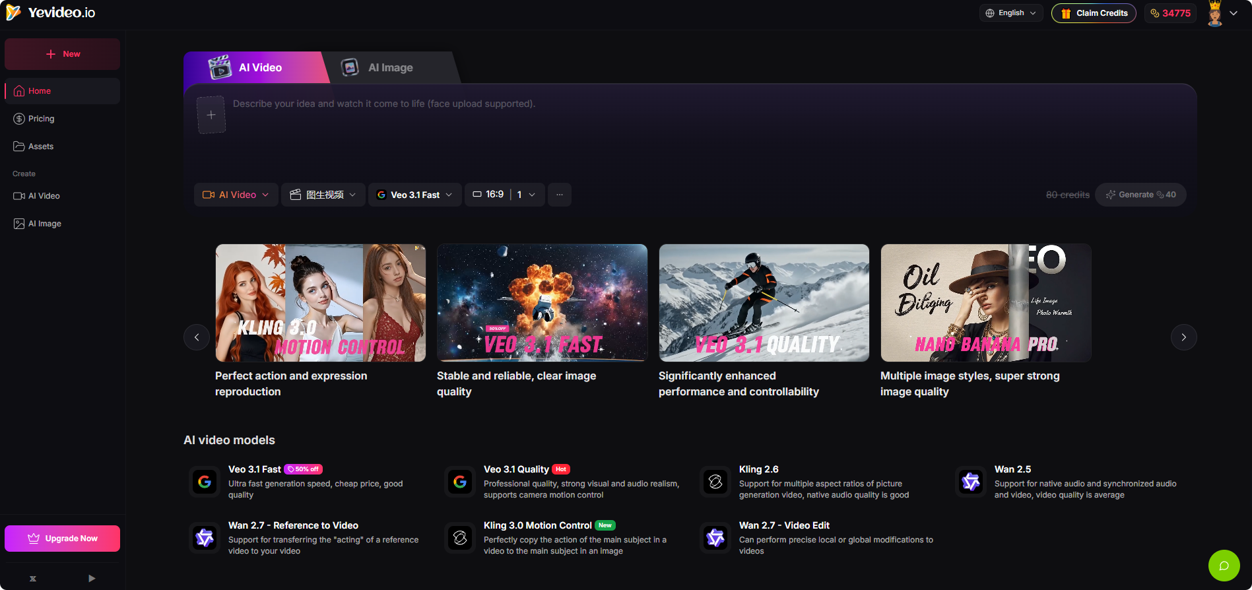Open the Veo 3.1 Quality skier banner
The image size is (1252, 590).
pos(764,303)
